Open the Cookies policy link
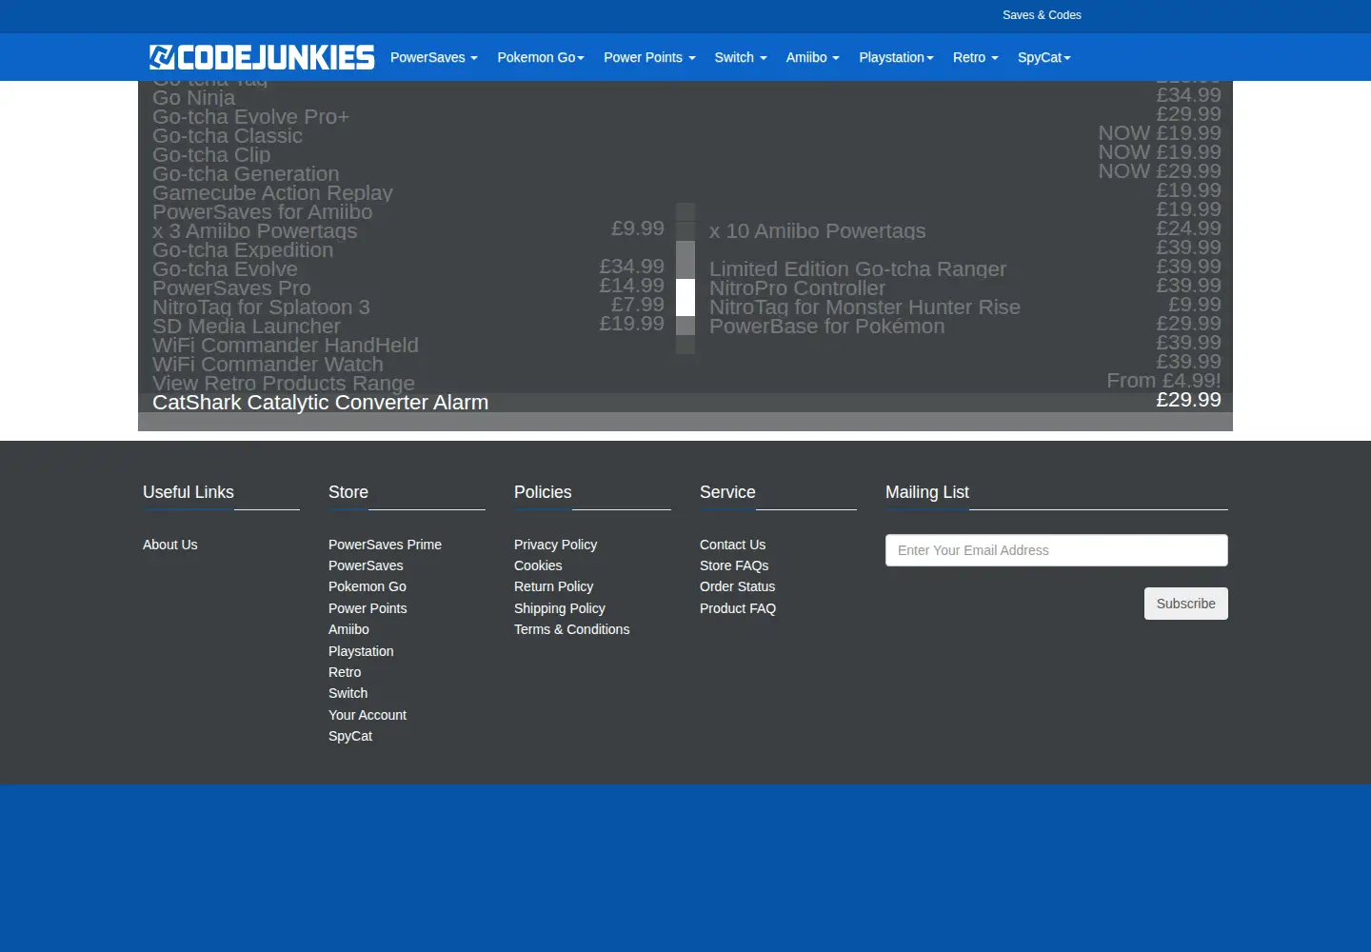Image resolution: width=1371 pixels, height=952 pixels. pos(538,565)
